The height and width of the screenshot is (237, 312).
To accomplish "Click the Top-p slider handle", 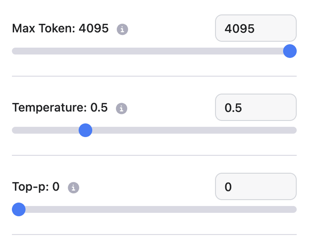I will tap(18, 209).
